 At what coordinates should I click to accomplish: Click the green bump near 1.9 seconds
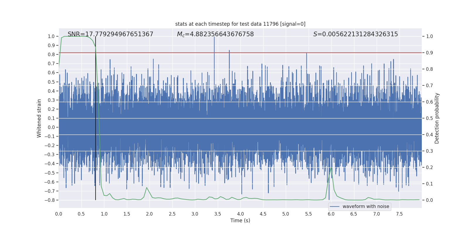click(147, 188)
